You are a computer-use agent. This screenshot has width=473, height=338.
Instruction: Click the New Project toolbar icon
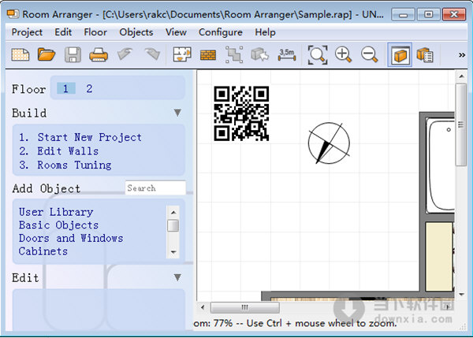pos(20,54)
